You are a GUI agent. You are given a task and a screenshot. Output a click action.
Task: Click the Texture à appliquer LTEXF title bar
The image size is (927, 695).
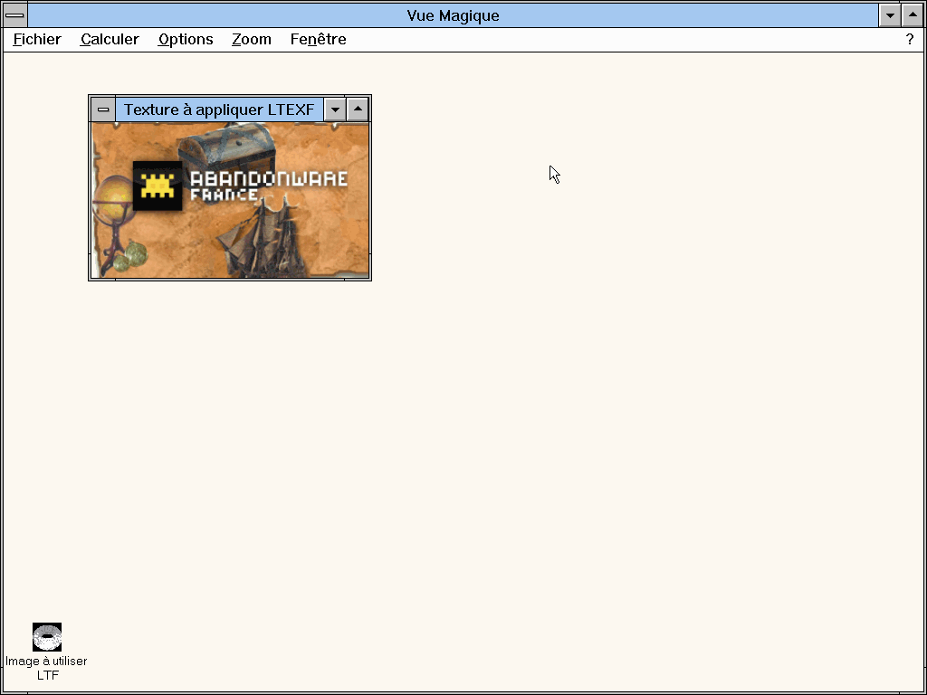[x=219, y=109]
